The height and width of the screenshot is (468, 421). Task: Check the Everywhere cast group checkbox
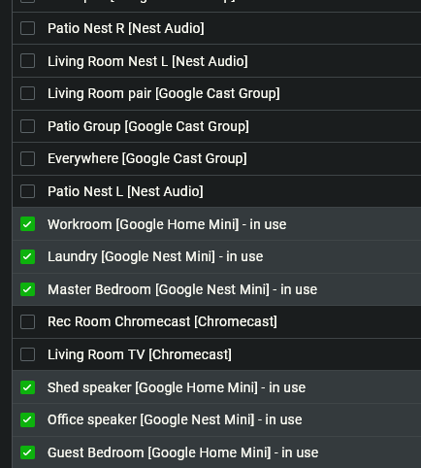pos(27,158)
